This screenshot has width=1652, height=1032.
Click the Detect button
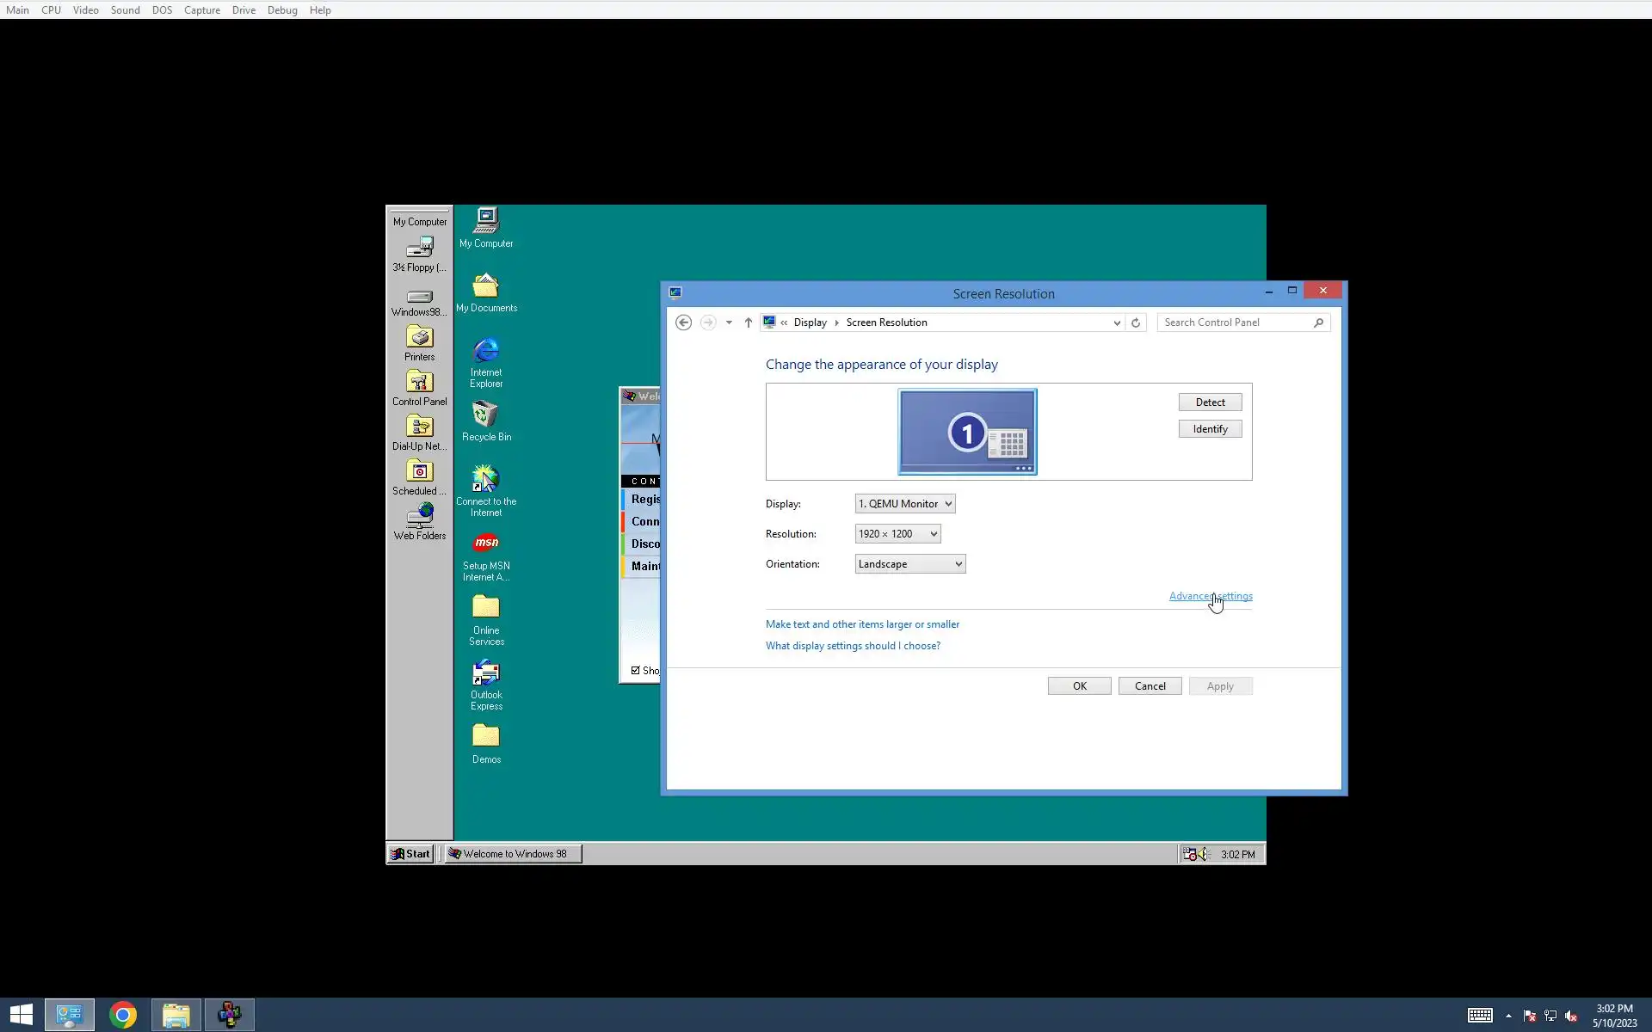1210,402
